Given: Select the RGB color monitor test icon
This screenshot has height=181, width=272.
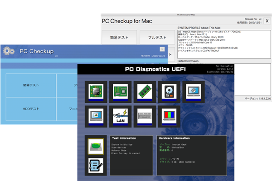Looking at the screenshot, I should [x=169, y=116].
